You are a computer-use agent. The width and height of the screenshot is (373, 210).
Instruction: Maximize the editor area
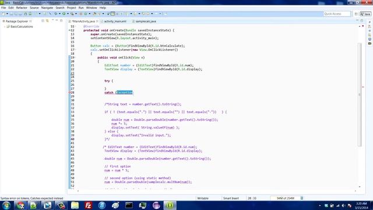[x=361, y=21]
